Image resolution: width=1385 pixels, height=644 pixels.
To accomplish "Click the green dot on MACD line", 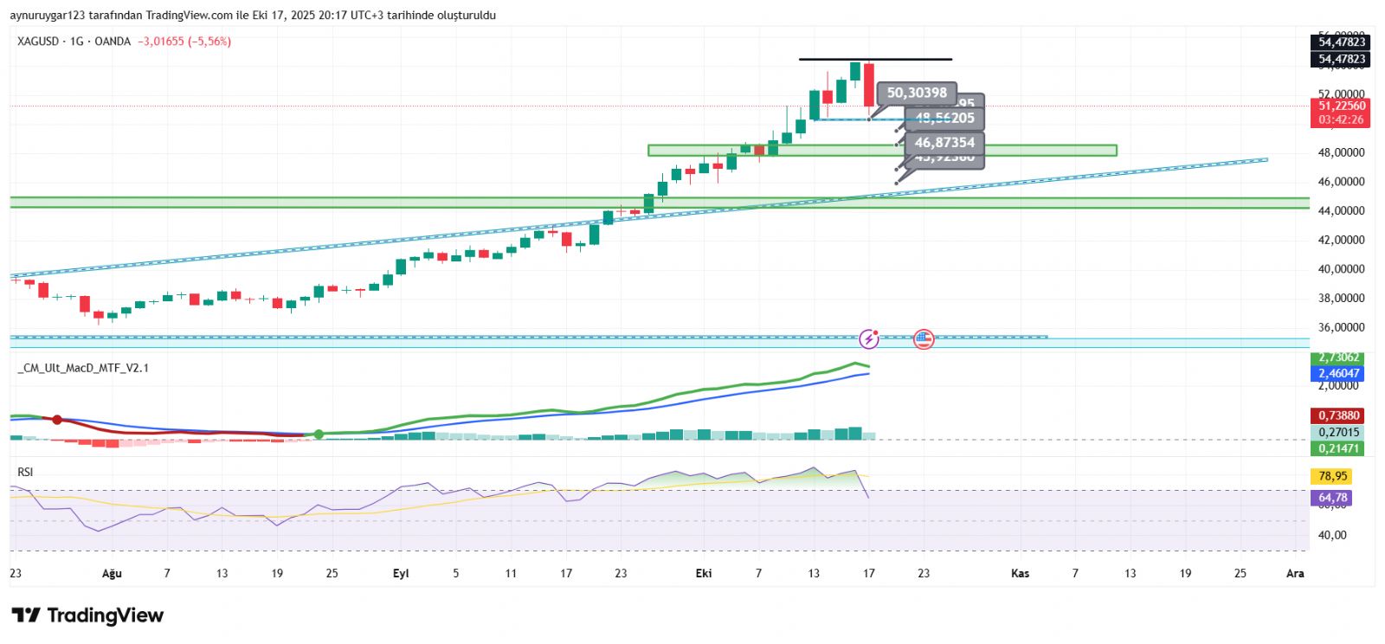I will (x=319, y=434).
